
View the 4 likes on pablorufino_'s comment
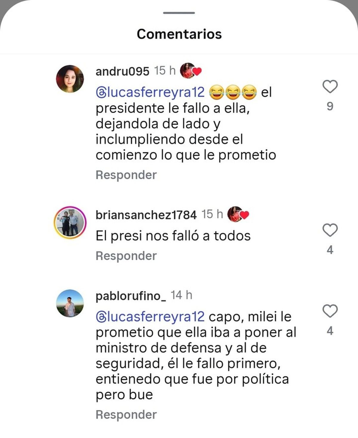click(x=330, y=331)
